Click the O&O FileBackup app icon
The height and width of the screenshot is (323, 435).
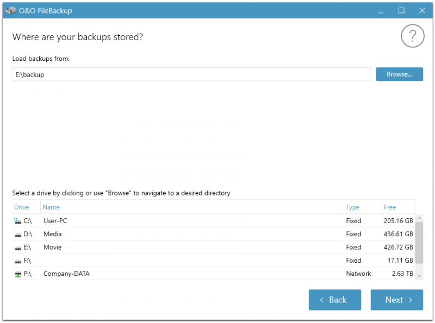11,10
